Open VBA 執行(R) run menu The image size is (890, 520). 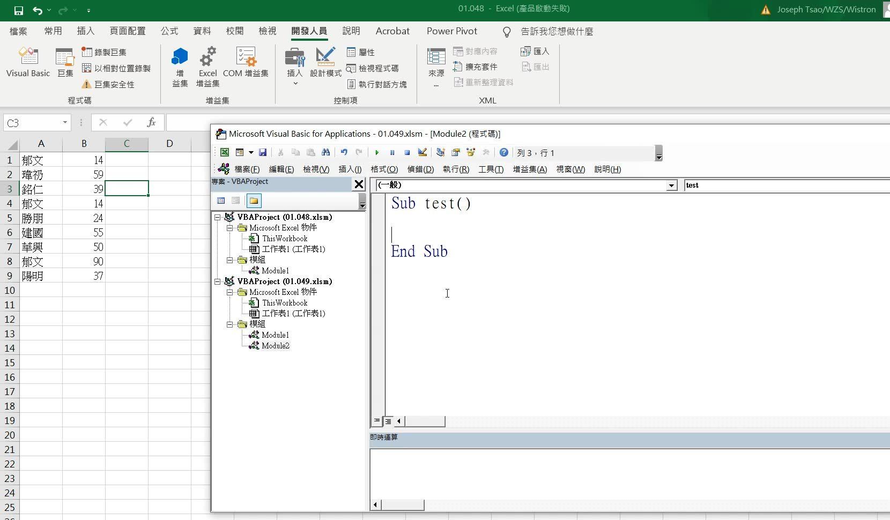tap(456, 169)
